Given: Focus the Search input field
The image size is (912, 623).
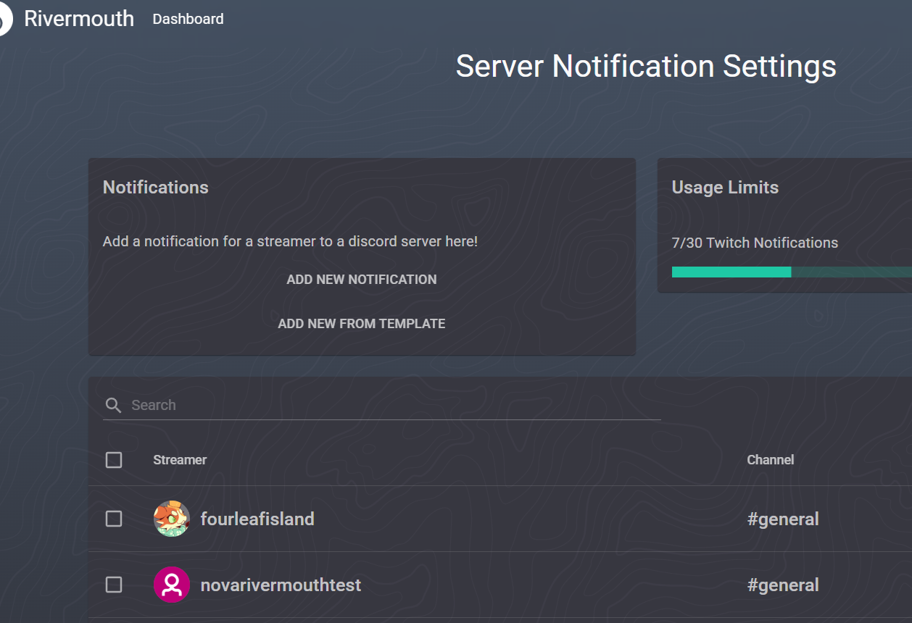Looking at the screenshot, I should click(x=395, y=405).
